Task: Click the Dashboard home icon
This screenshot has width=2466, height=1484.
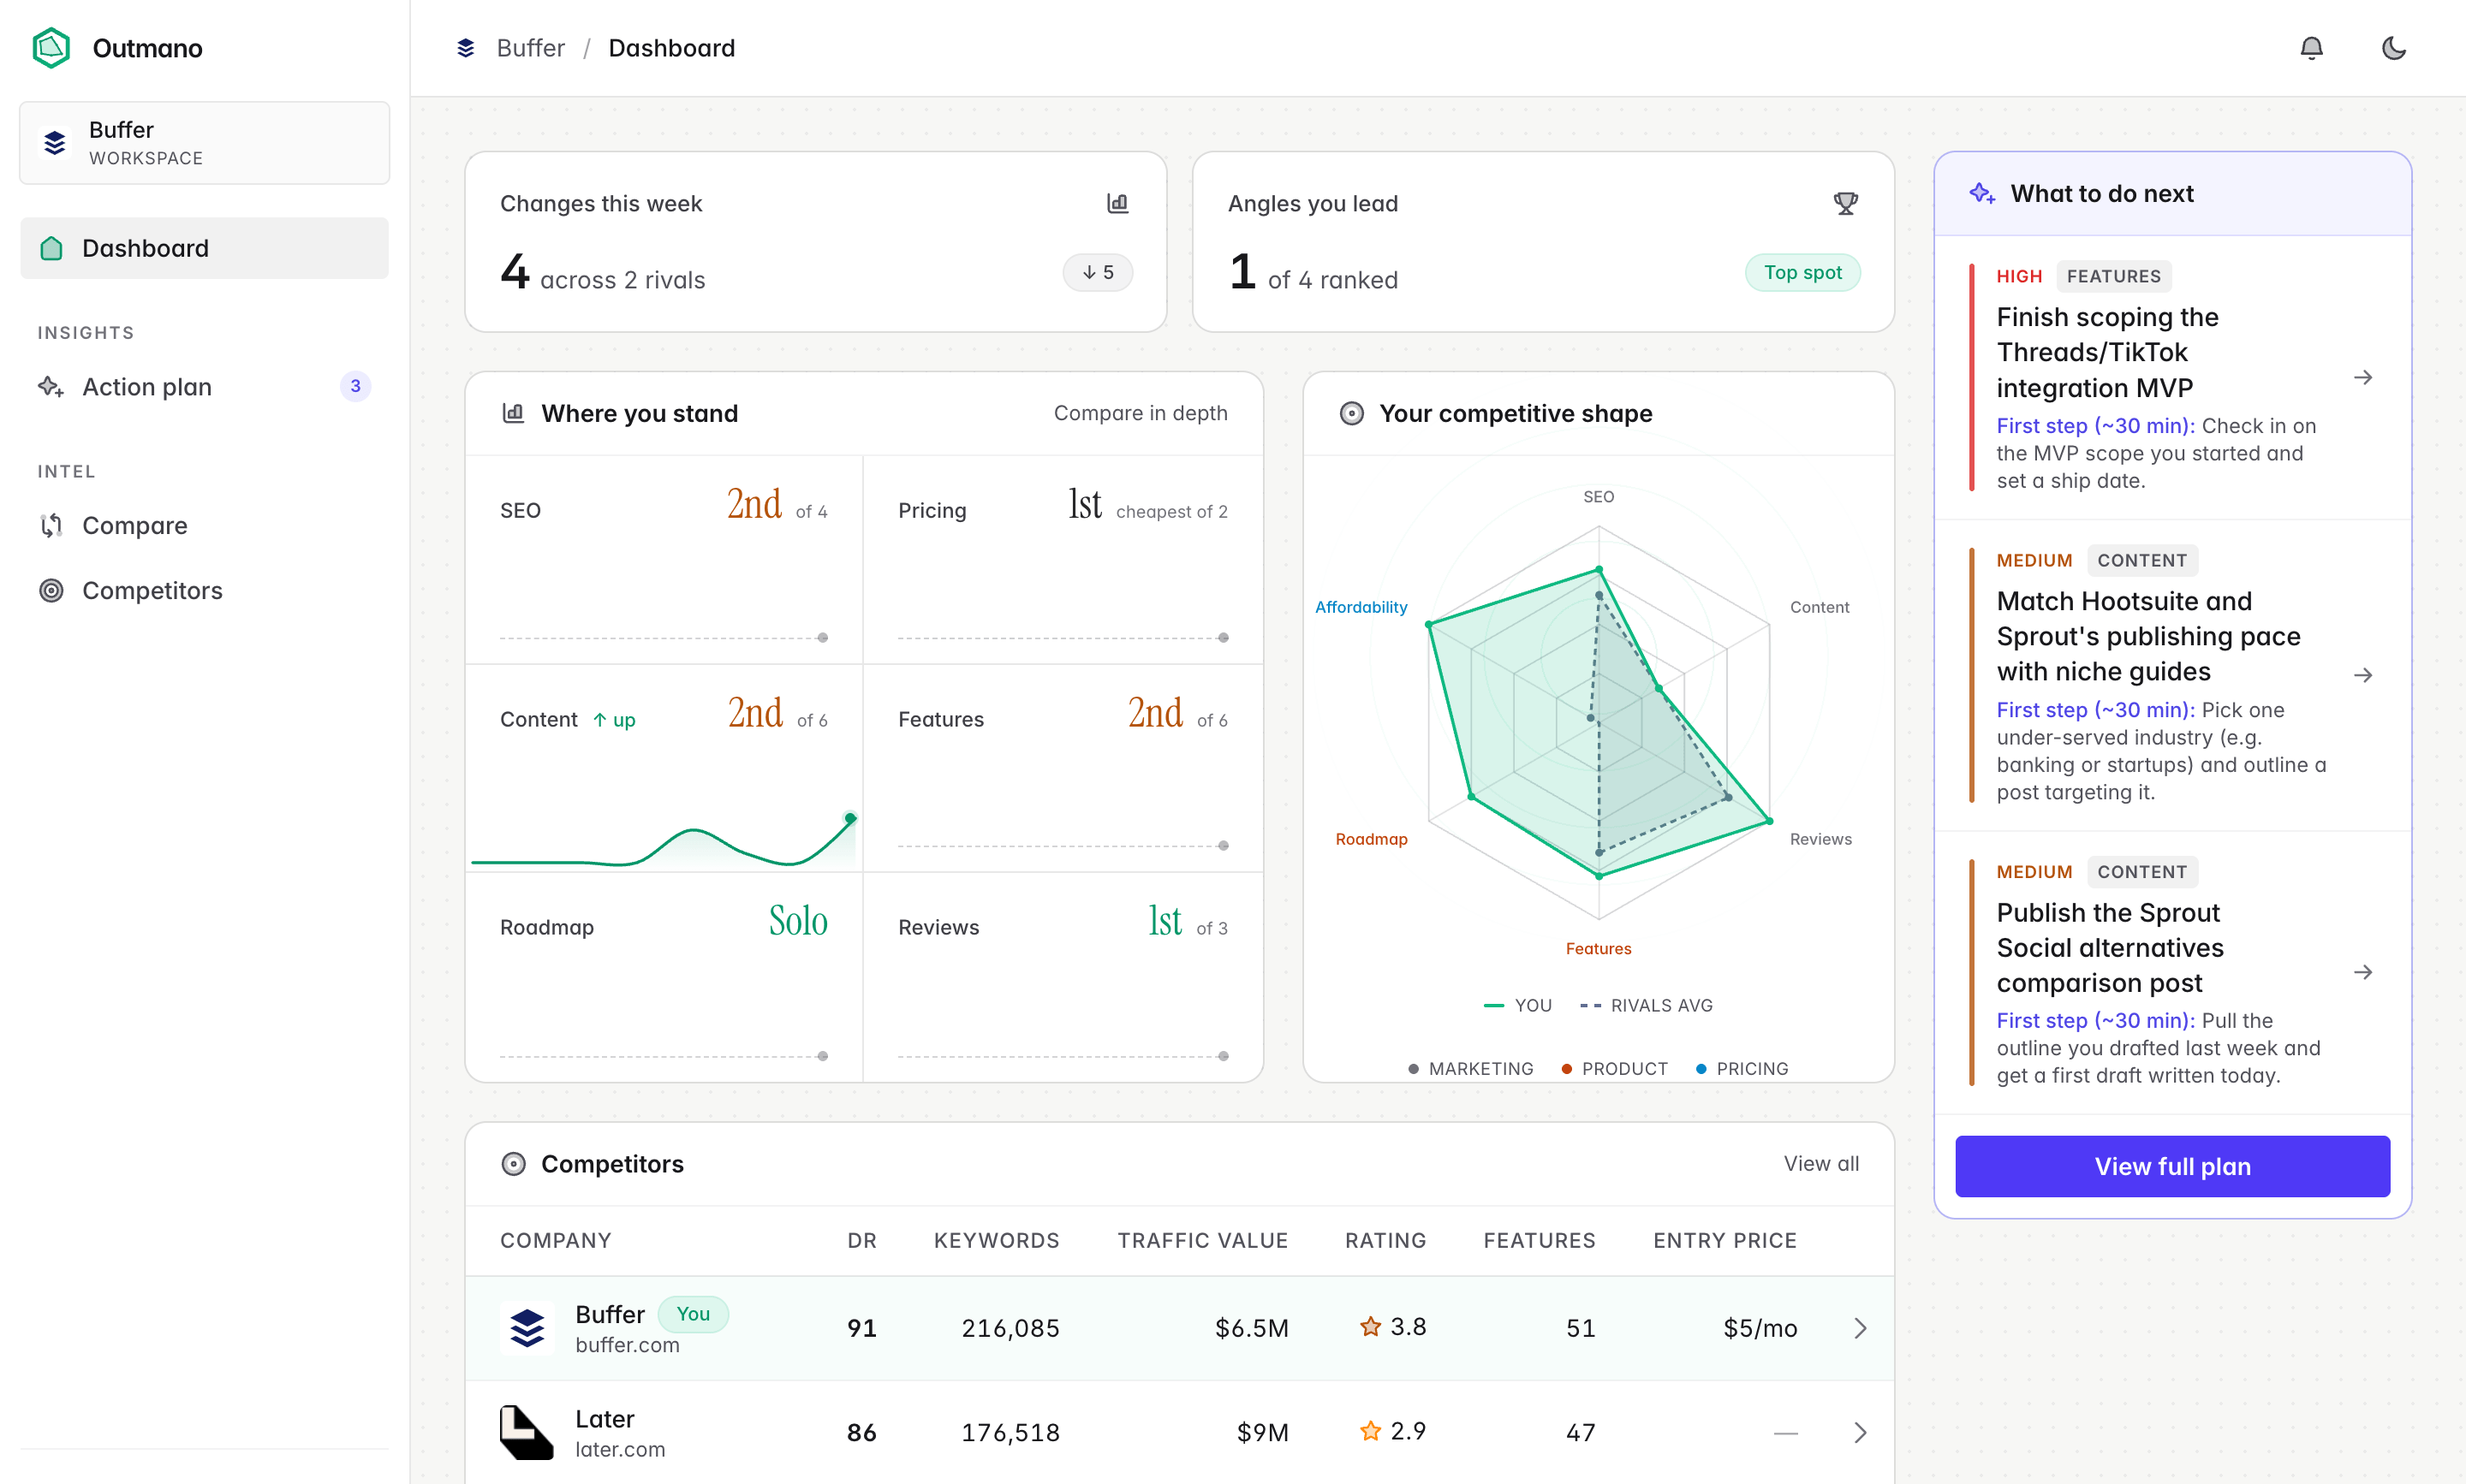Action: coord(51,248)
